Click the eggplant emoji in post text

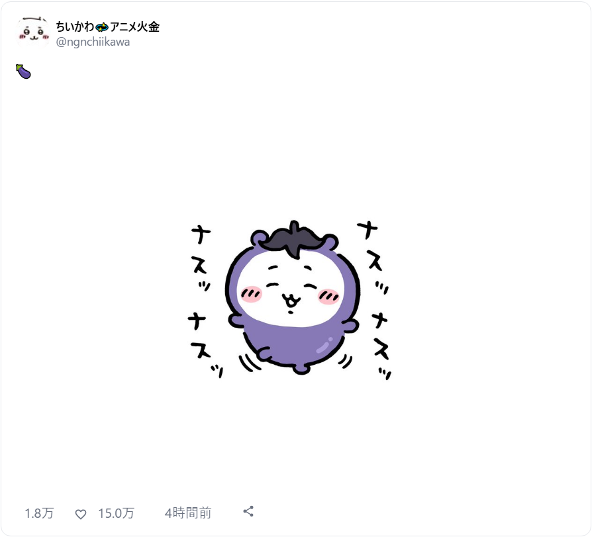click(x=23, y=71)
